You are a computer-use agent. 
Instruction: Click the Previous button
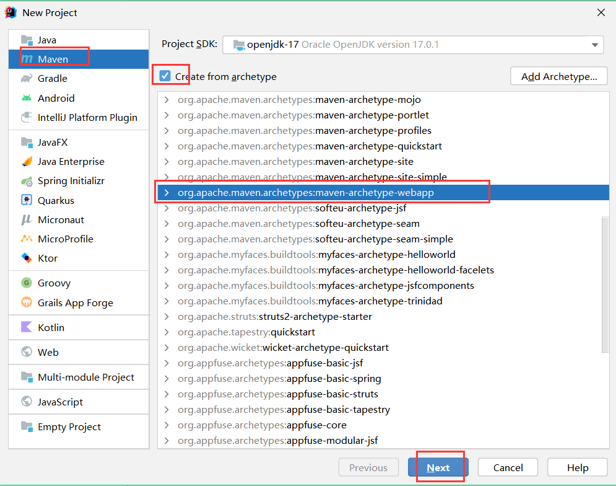coord(368,467)
